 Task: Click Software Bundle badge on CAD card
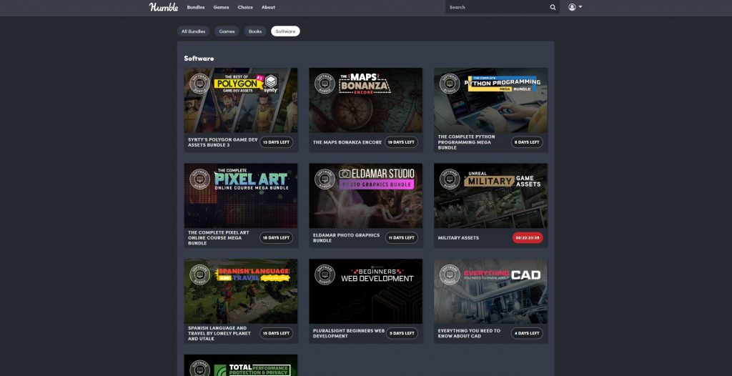pyautogui.click(x=450, y=274)
